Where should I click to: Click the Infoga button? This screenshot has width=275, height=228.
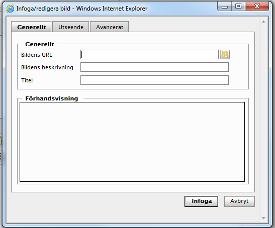click(x=201, y=201)
